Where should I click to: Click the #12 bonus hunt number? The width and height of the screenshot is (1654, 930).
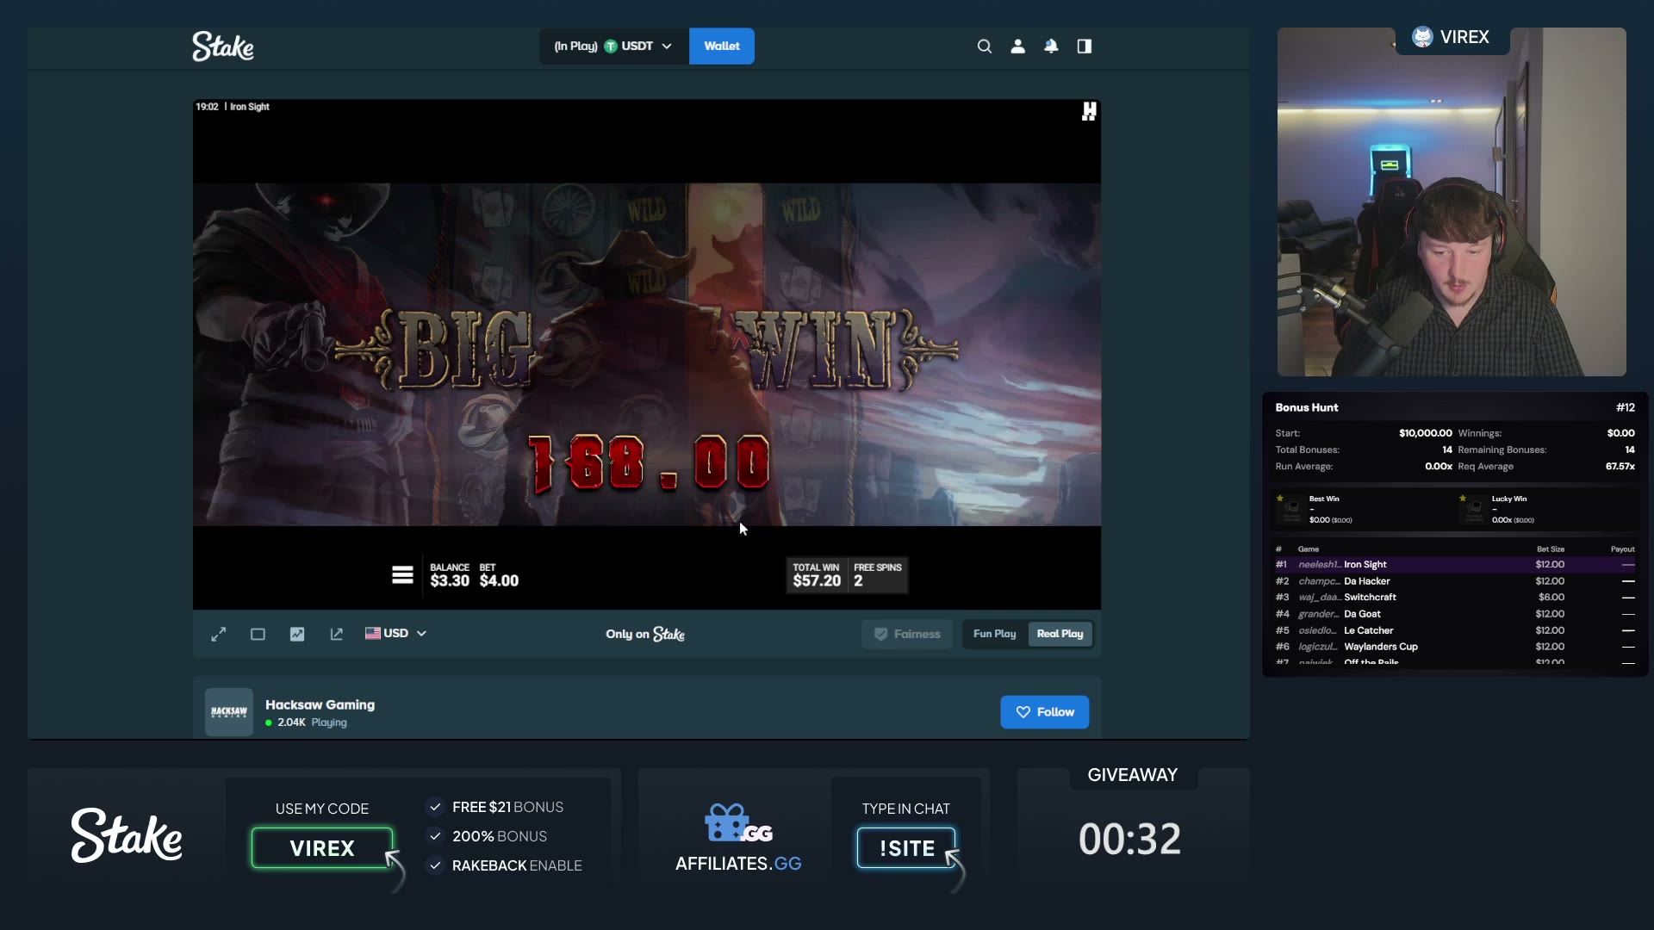1626,407
